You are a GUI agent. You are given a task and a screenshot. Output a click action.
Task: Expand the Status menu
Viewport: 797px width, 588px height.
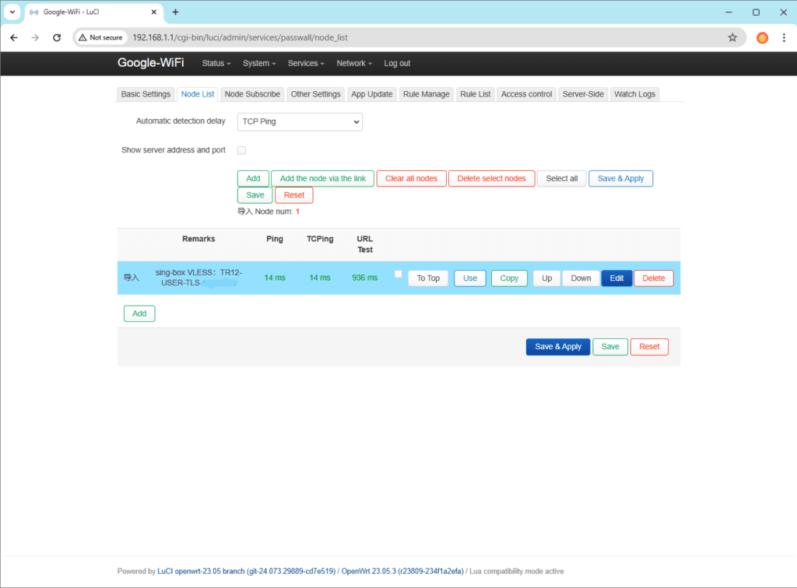pos(216,63)
